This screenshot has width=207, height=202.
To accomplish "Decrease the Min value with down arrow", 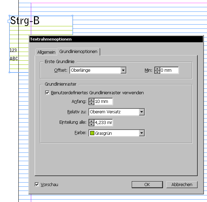I will tap(157, 72).
